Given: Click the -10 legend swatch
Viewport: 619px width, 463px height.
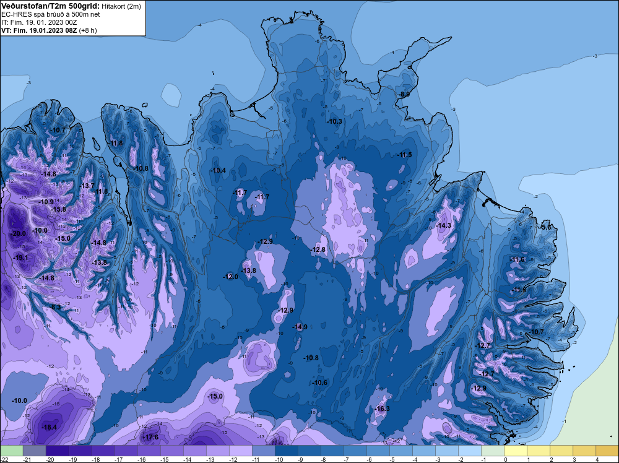Looking at the screenshot, I should coord(286,451).
